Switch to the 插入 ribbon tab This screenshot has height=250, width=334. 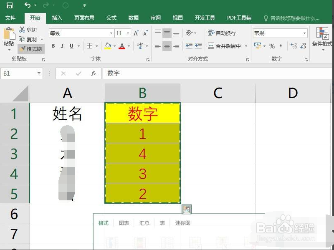tap(57, 18)
